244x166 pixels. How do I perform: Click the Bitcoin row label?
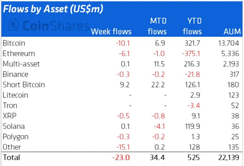click(14, 43)
